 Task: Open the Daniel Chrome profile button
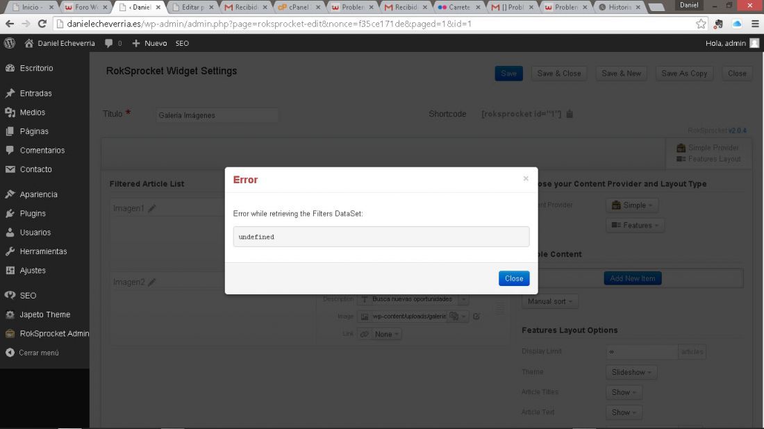pos(689,6)
